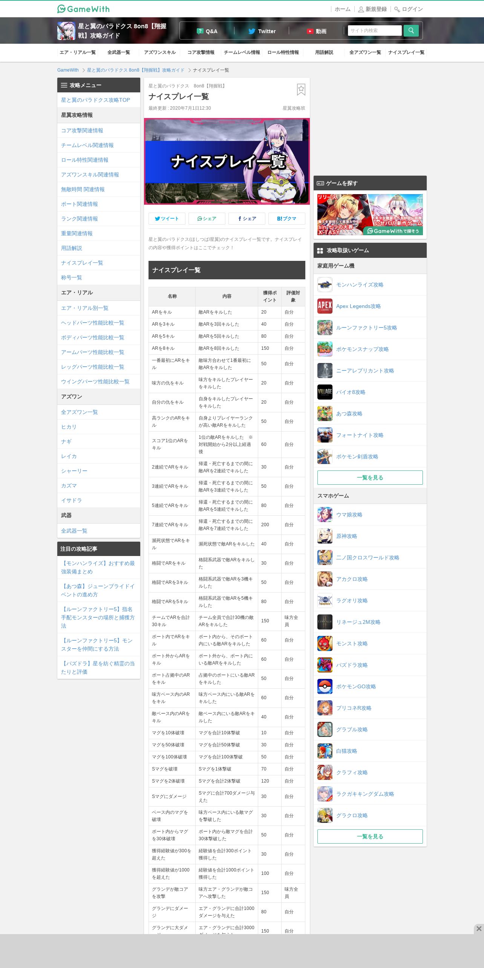The image size is (484, 968).
Task: Click 一覧を見る under スマホゲーム
Action: 370,836
